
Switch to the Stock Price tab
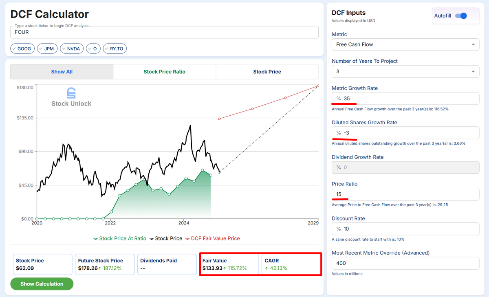pos(267,72)
